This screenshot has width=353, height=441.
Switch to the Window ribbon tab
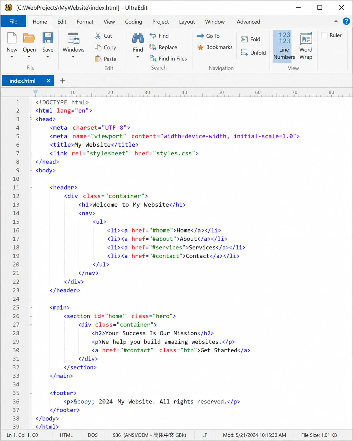click(215, 22)
